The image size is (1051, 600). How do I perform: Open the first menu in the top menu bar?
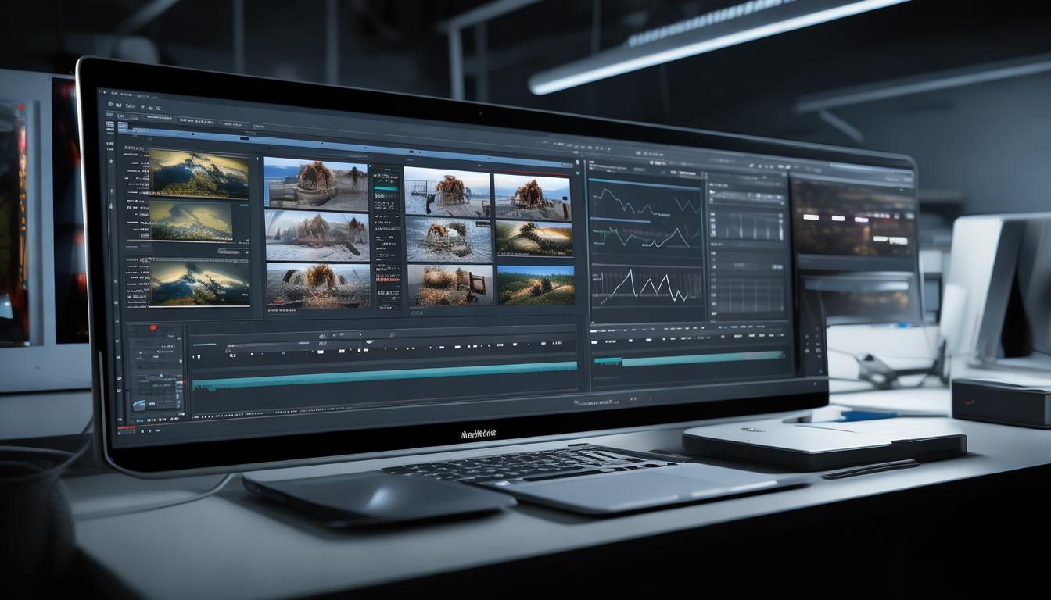click(x=115, y=94)
